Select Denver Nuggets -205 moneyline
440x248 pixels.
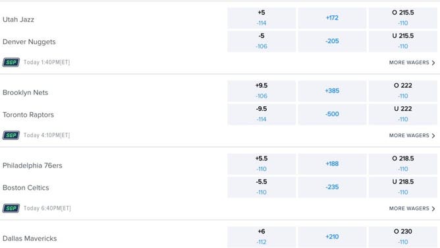pos(332,42)
